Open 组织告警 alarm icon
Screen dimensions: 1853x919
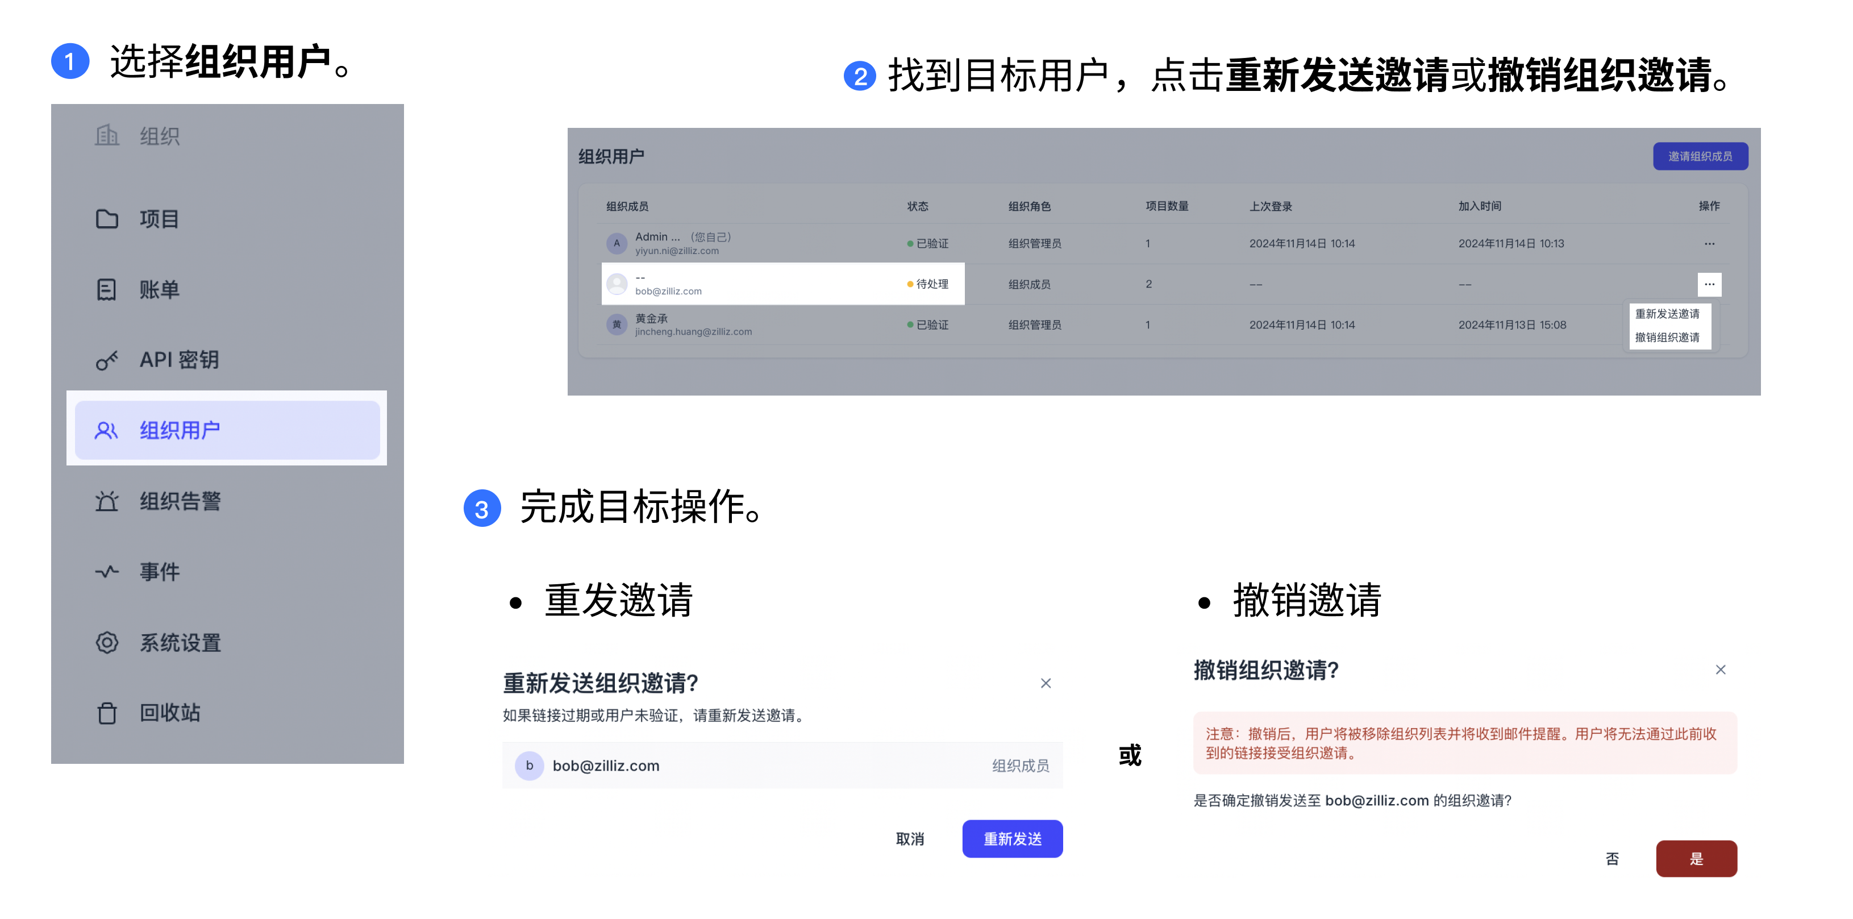[106, 501]
